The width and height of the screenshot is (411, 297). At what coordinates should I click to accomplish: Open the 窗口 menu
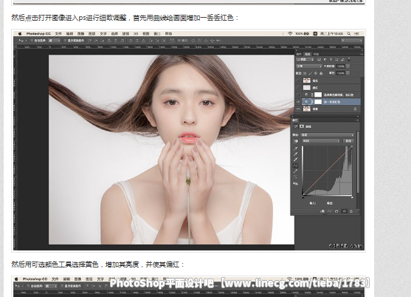point(156,33)
